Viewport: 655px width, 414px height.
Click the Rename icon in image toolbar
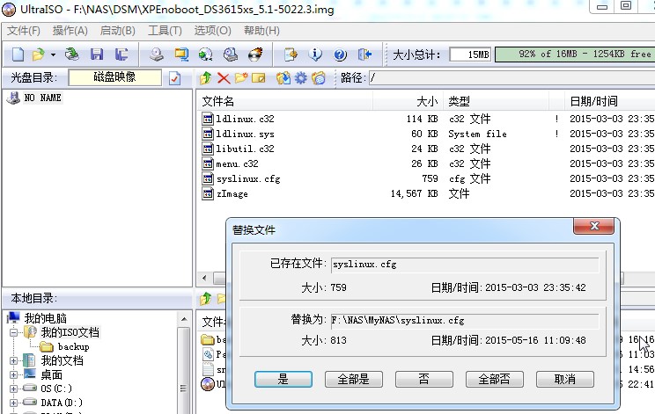[x=259, y=78]
